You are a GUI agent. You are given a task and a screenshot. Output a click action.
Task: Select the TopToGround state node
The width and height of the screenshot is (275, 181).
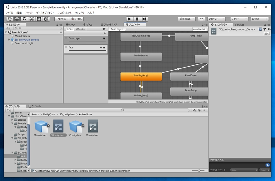pyautogui.click(x=141, y=57)
